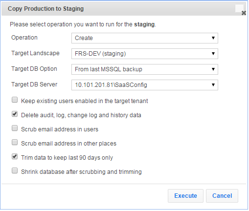Screen dimensions: 249x211
Task: Check Scrub email address in other places
Action: [15, 142]
